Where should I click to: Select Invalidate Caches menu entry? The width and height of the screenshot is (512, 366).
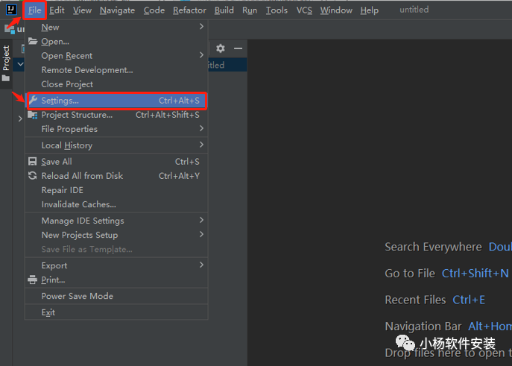click(78, 204)
